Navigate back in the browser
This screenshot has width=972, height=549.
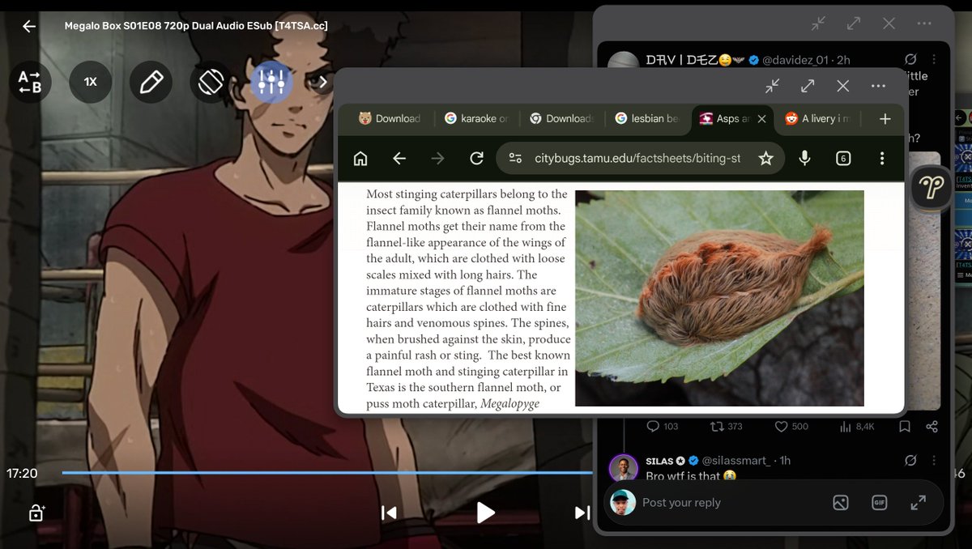399,159
